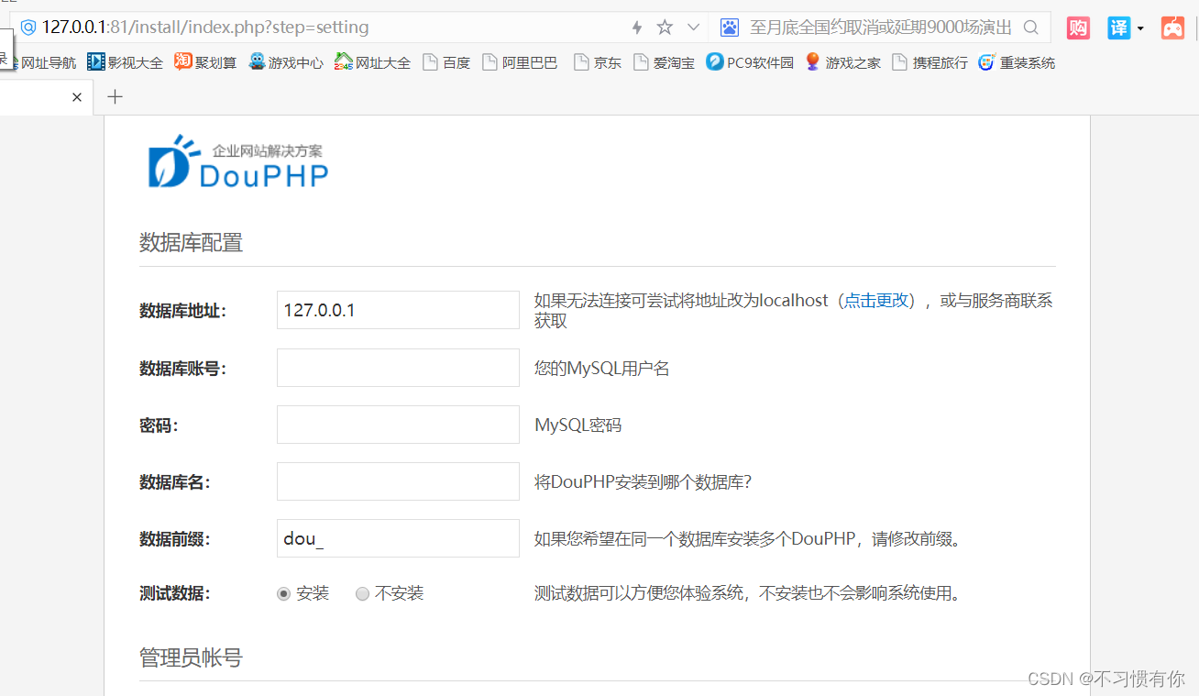Click the game controller icon at top right
The width and height of the screenshot is (1199, 696).
(1173, 28)
